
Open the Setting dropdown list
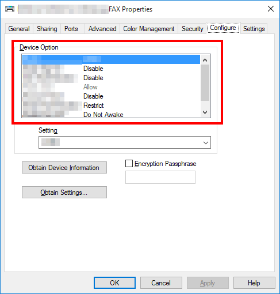[x=125, y=142]
